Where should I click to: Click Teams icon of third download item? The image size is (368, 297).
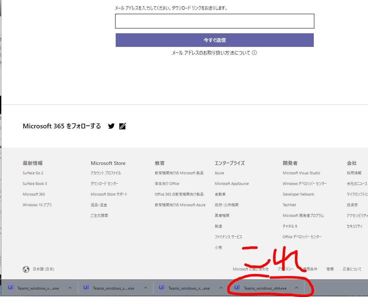click(x=162, y=288)
